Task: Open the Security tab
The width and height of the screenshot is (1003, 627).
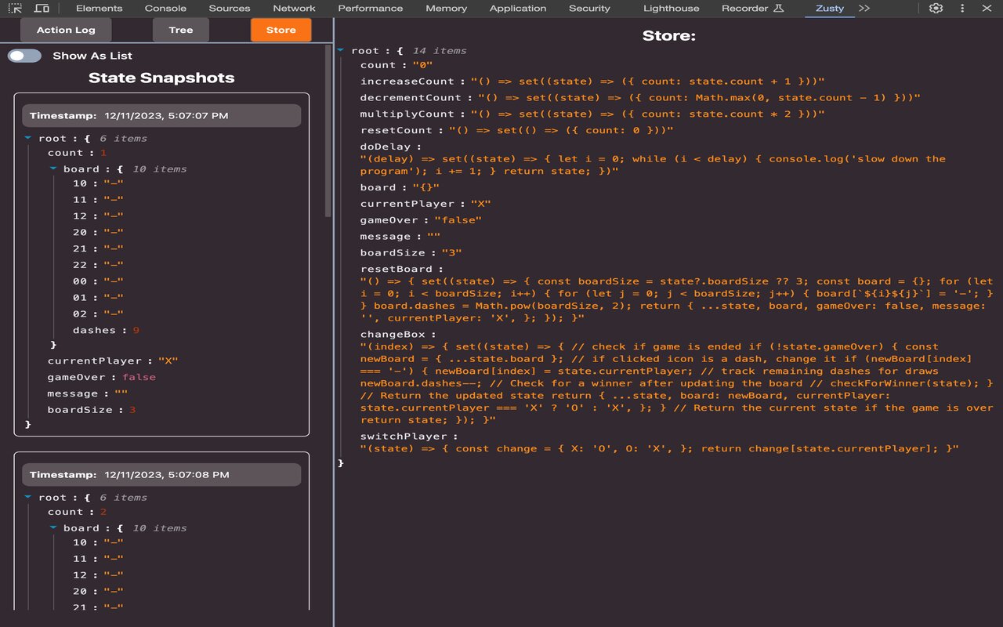Action: click(x=589, y=8)
